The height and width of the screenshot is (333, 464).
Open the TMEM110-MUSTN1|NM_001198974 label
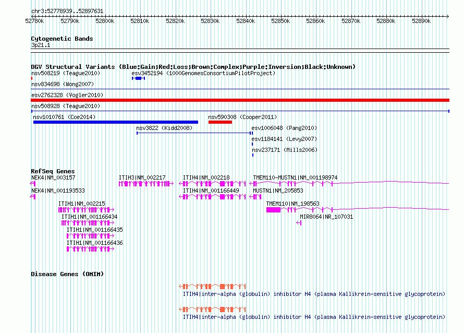(295, 177)
